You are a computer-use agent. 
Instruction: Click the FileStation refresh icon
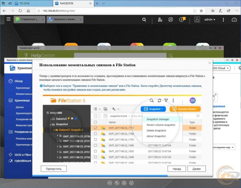point(159,101)
